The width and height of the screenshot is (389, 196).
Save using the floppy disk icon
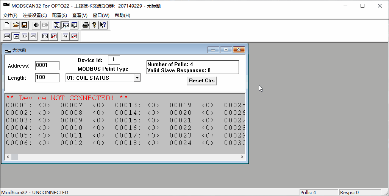(24, 25)
